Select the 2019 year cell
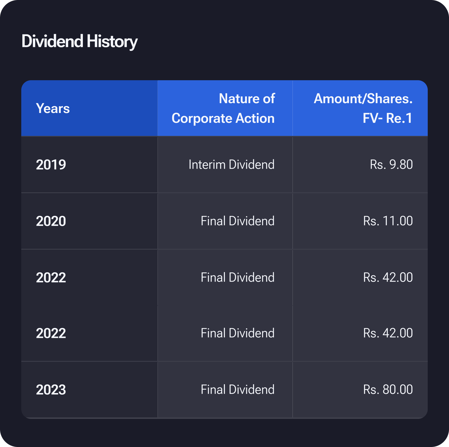 coord(51,165)
